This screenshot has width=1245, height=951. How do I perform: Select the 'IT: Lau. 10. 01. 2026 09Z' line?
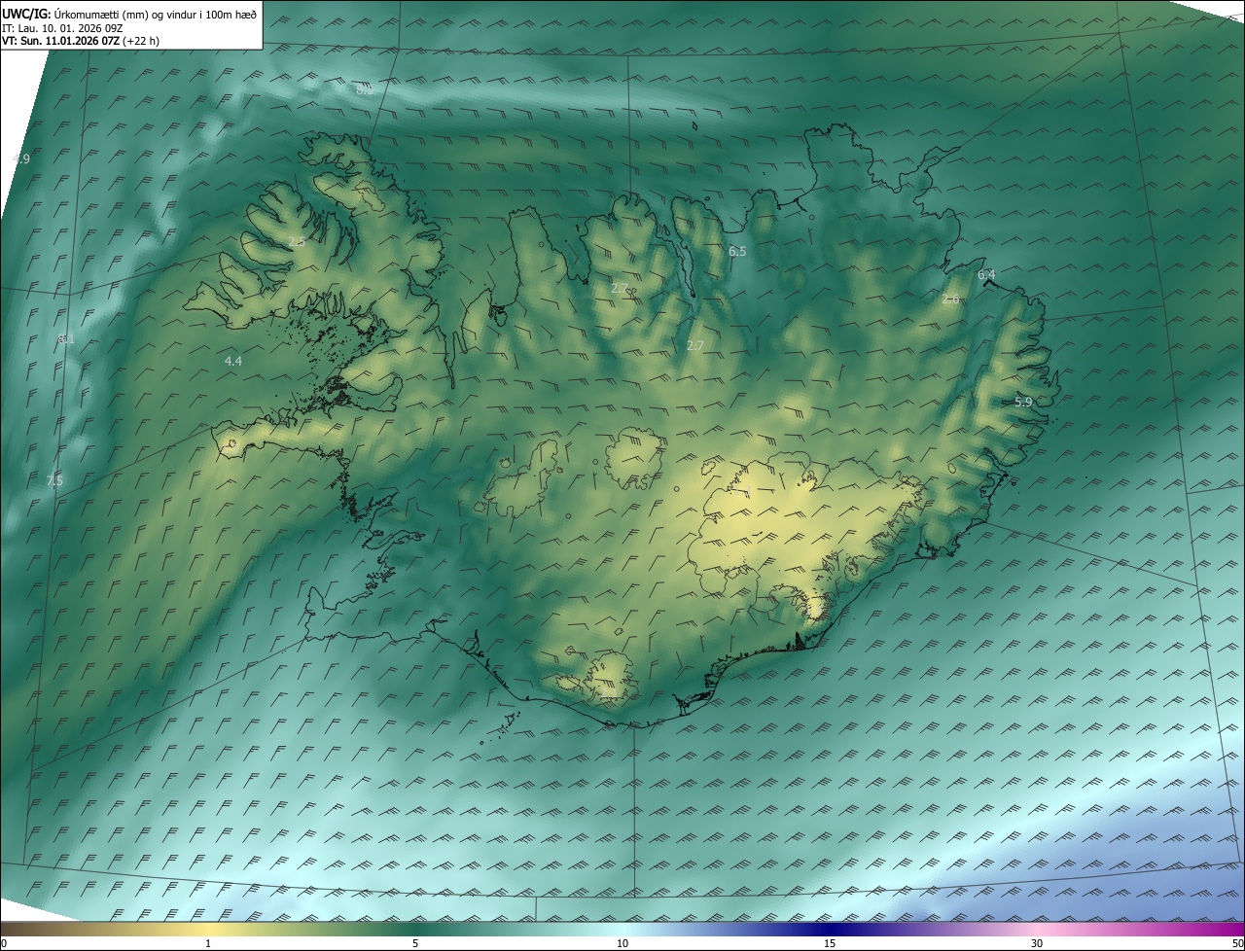pos(62,28)
